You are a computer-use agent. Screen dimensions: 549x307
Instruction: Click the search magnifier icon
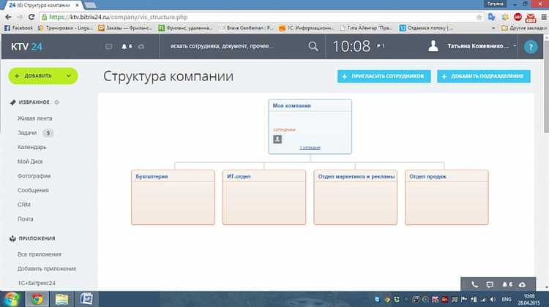(x=313, y=46)
